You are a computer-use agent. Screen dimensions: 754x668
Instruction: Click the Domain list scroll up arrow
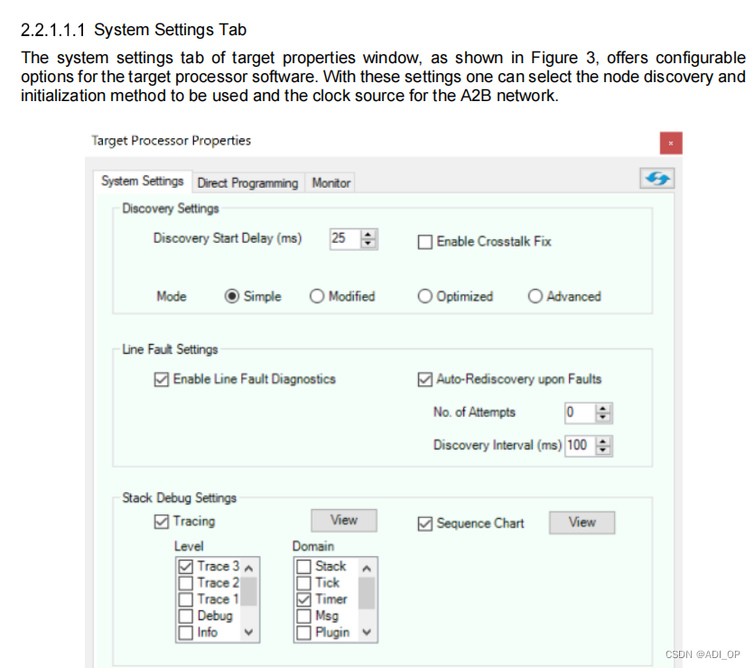coord(367,569)
